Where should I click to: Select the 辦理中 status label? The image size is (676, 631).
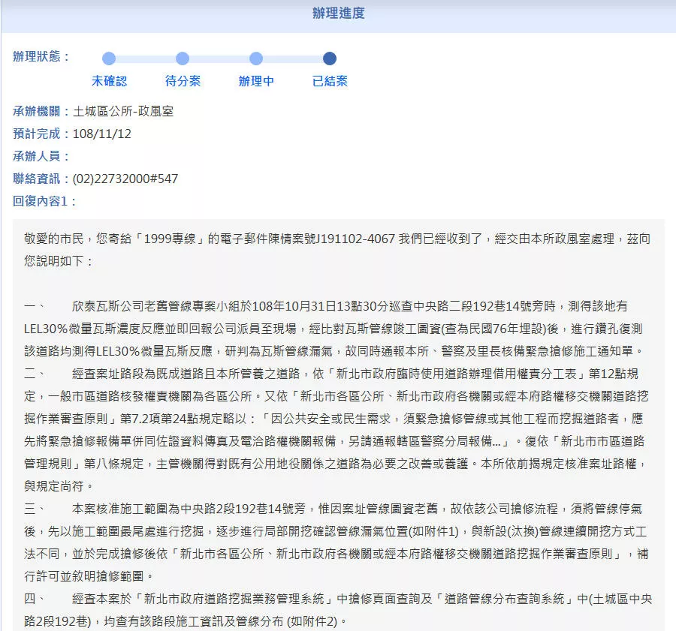click(256, 81)
